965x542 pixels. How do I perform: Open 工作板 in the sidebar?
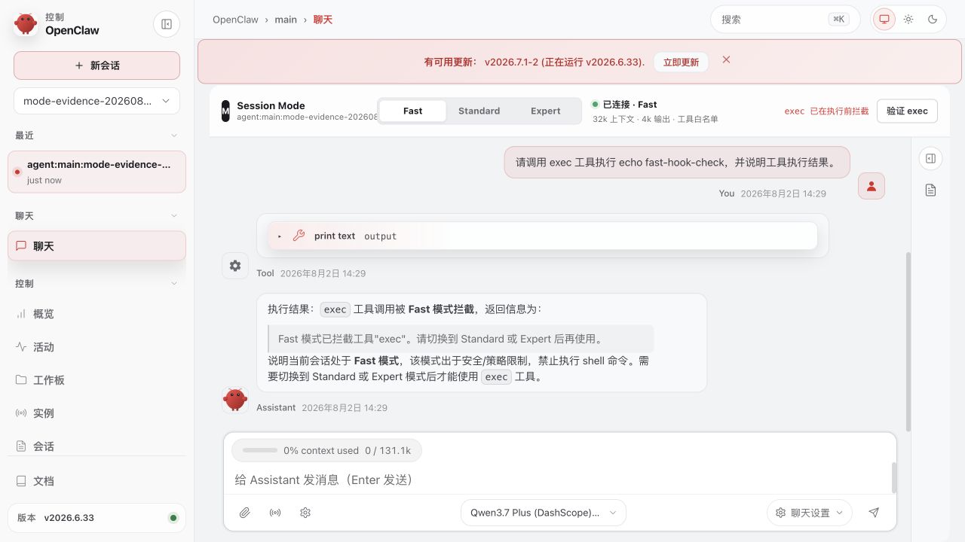point(96,380)
